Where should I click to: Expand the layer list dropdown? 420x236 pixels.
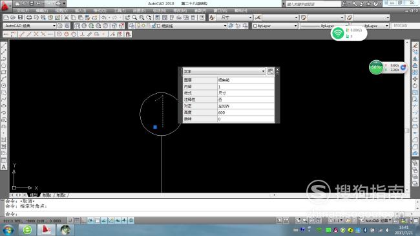coord(225,26)
